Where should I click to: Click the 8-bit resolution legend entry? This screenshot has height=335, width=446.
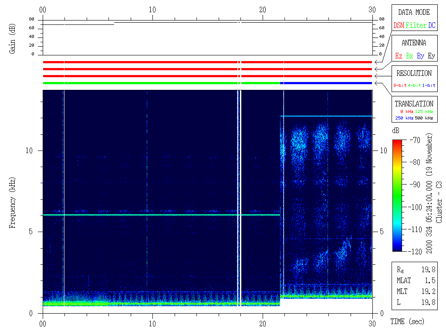(400, 85)
